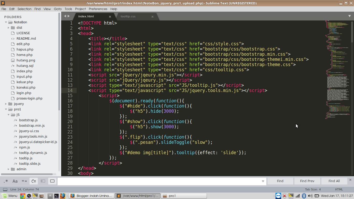Open the Goto menu
Viewport: 354px width, 199px height.
click(x=58, y=9)
